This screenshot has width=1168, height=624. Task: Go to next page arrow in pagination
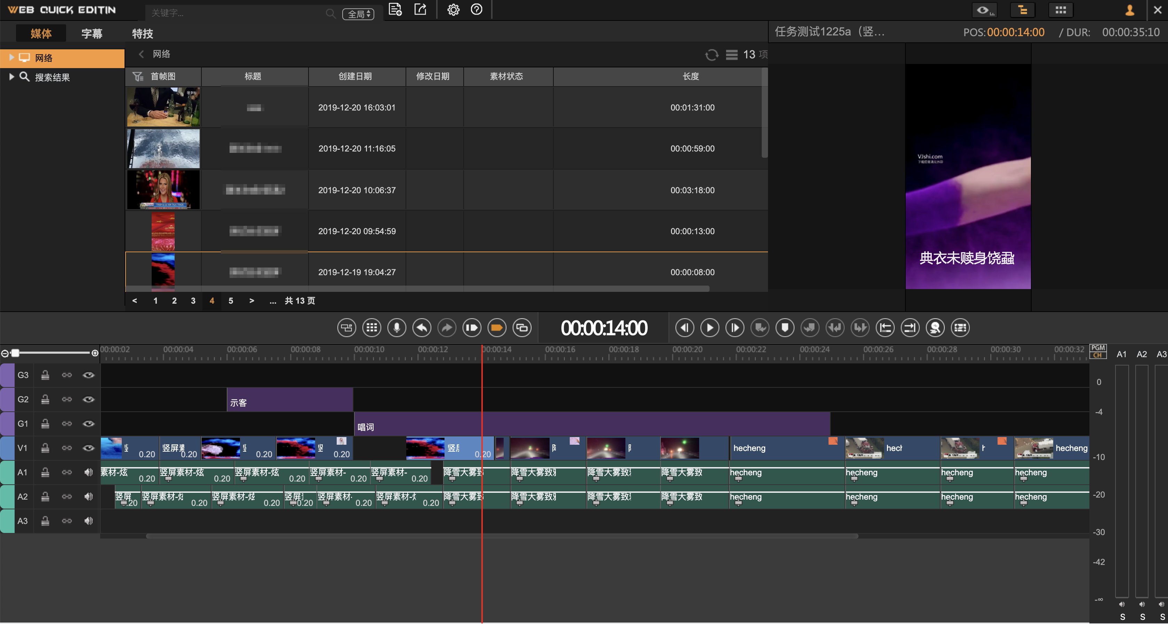251,301
